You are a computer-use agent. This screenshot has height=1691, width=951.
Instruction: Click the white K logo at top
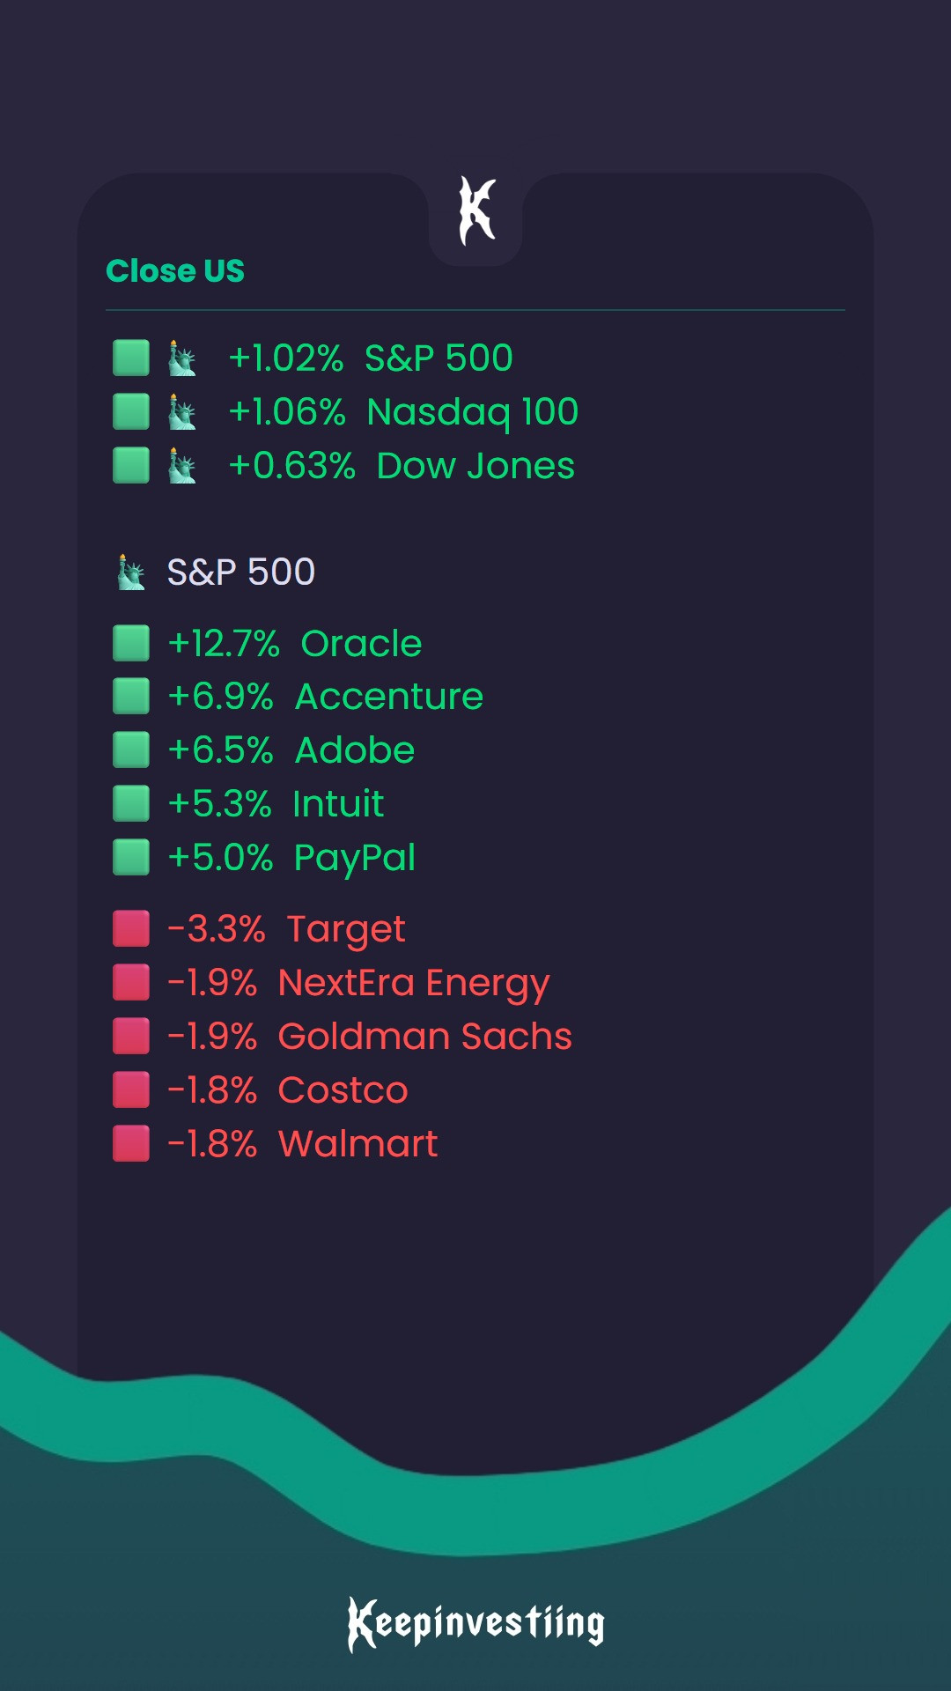pyautogui.click(x=476, y=211)
